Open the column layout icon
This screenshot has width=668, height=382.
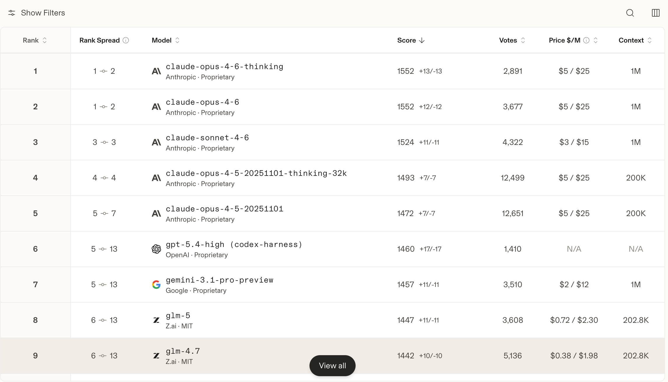tap(655, 13)
